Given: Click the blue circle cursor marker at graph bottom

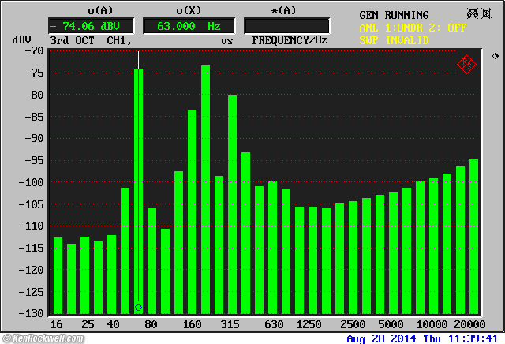Looking at the screenshot, I should 138,308.
